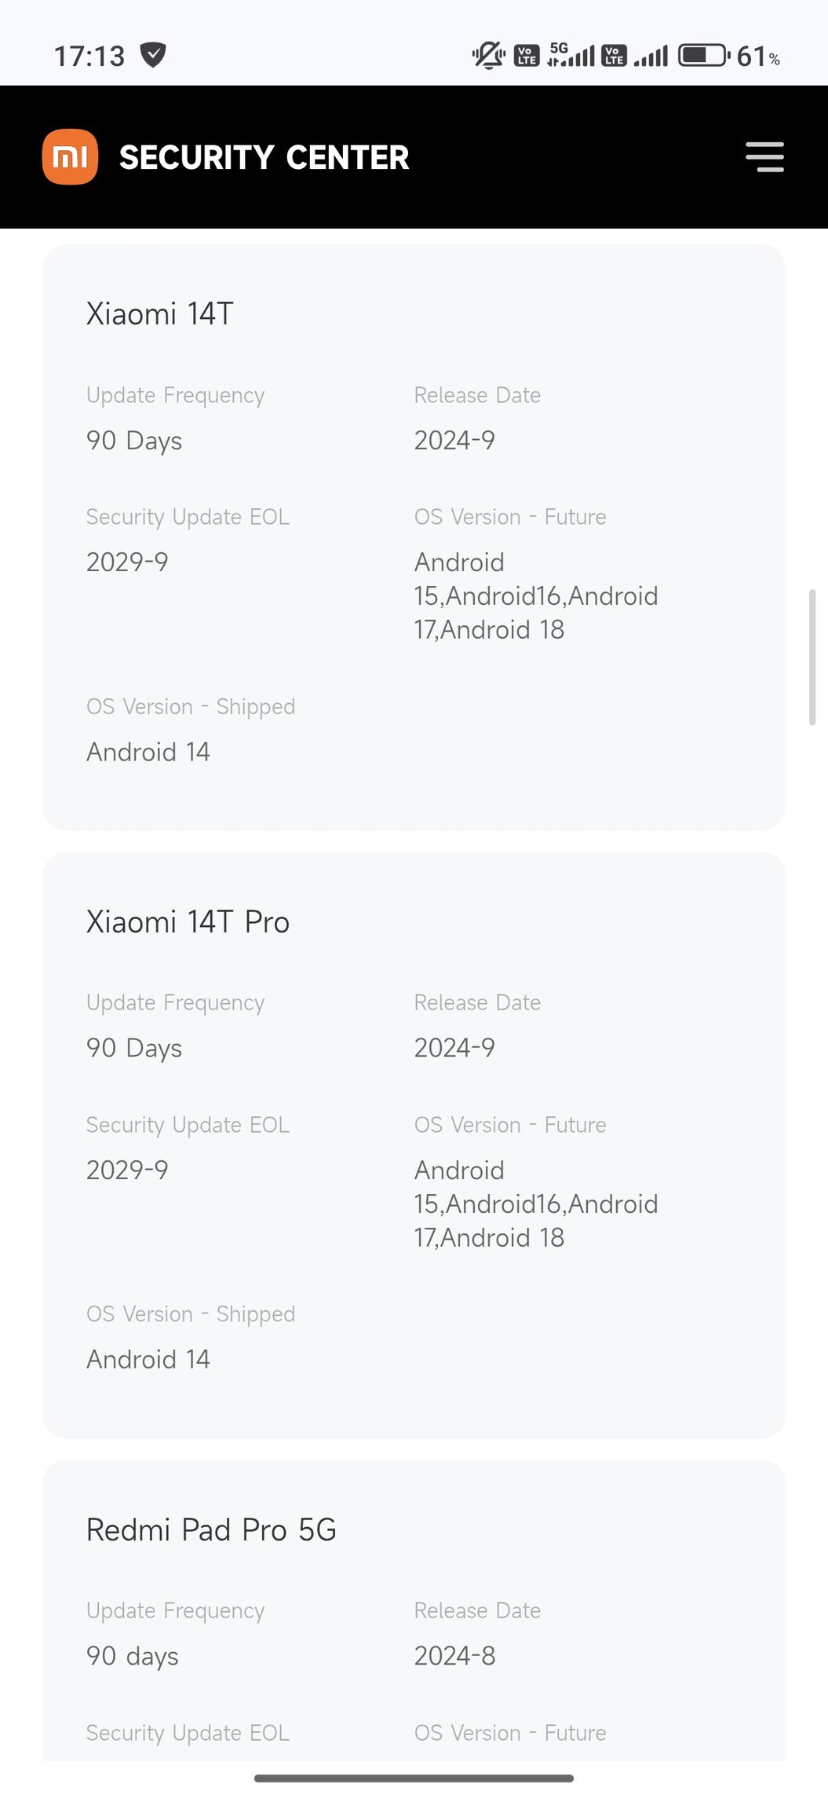
Task: Tap the shield icon in status bar
Action: [153, 55]
